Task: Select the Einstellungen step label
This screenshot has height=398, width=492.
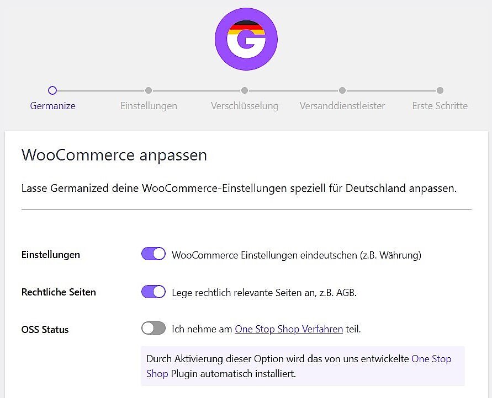Action: tap(149, 106)
